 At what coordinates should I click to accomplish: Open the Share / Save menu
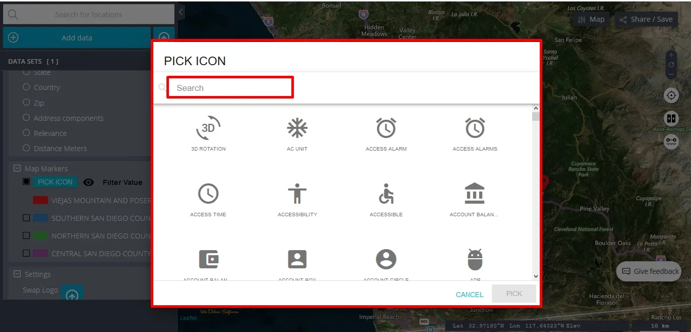click(645, 19)
